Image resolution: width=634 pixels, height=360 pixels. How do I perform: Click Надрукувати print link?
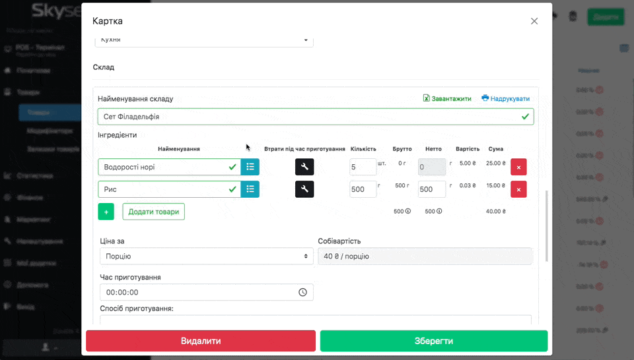click(x=505, y=99)
